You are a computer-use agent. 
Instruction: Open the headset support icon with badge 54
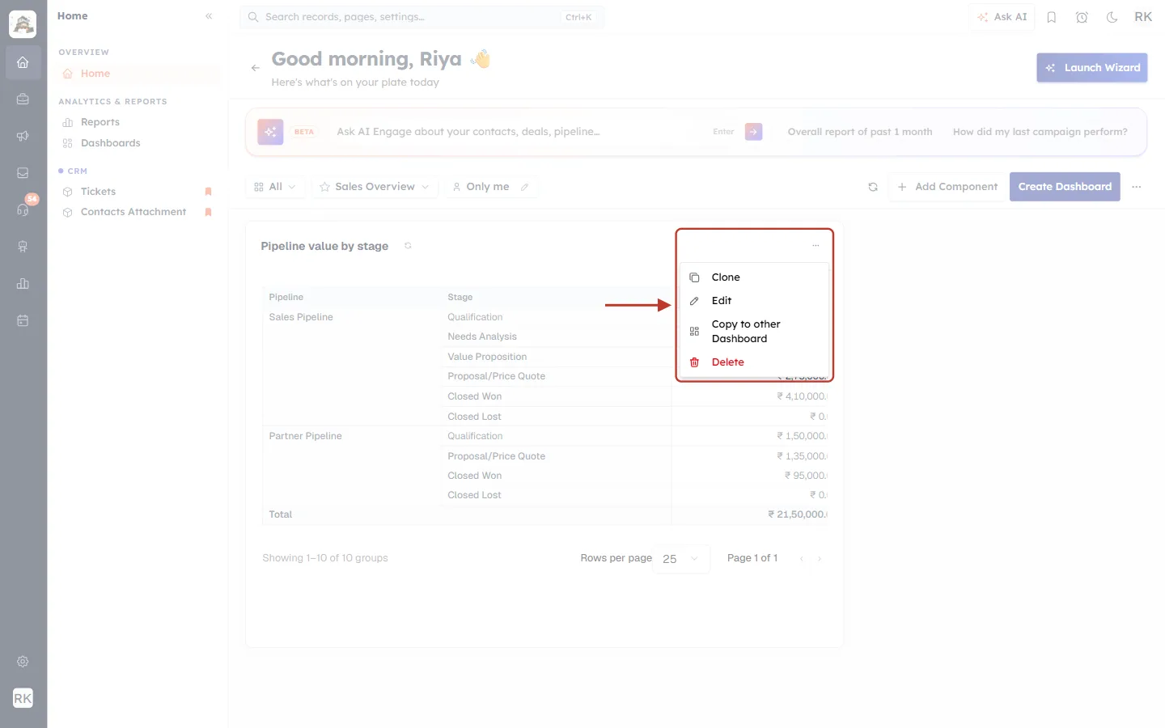coord(23,210)
